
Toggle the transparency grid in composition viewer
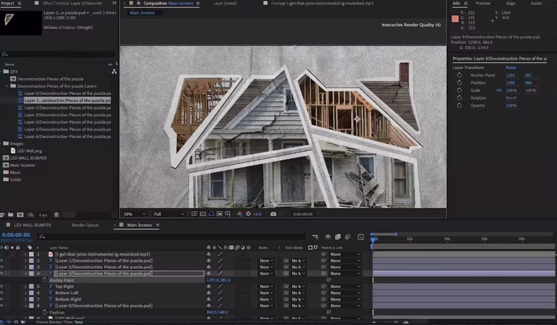[203, 214]
